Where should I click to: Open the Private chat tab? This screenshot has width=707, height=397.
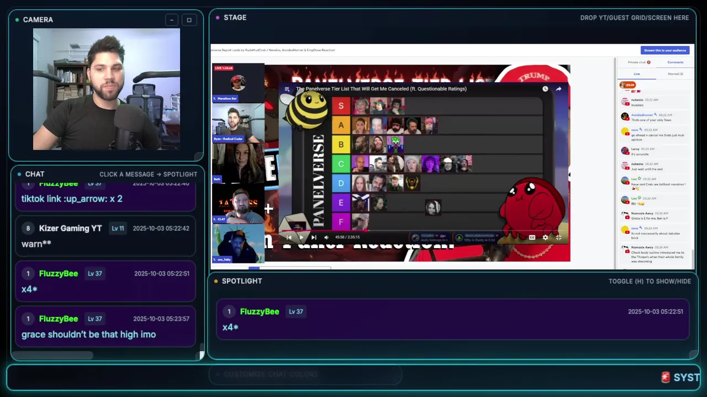click(639, 62)
